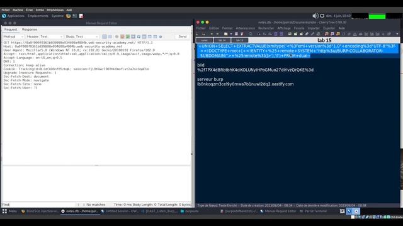Open the Body: Text dropdown
This screenshot has height=226, width=403.
click(82, 36)
